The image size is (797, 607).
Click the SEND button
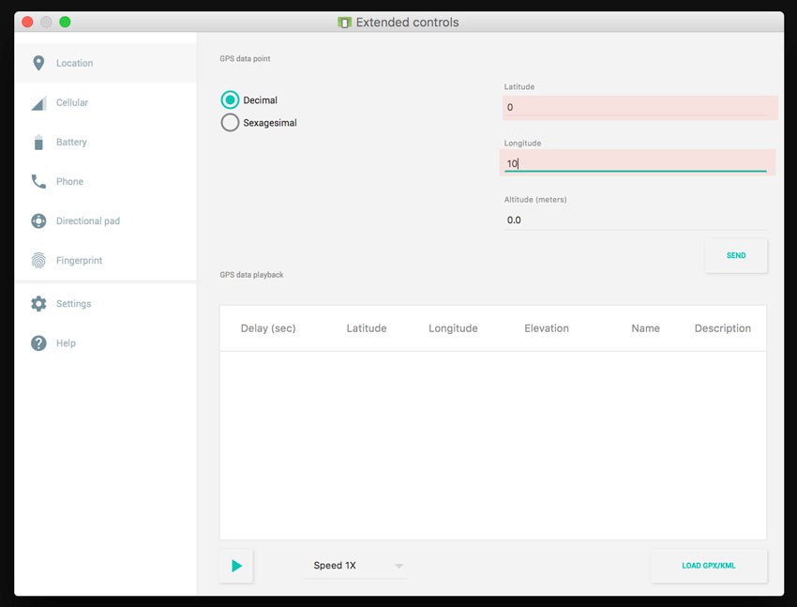736,256
